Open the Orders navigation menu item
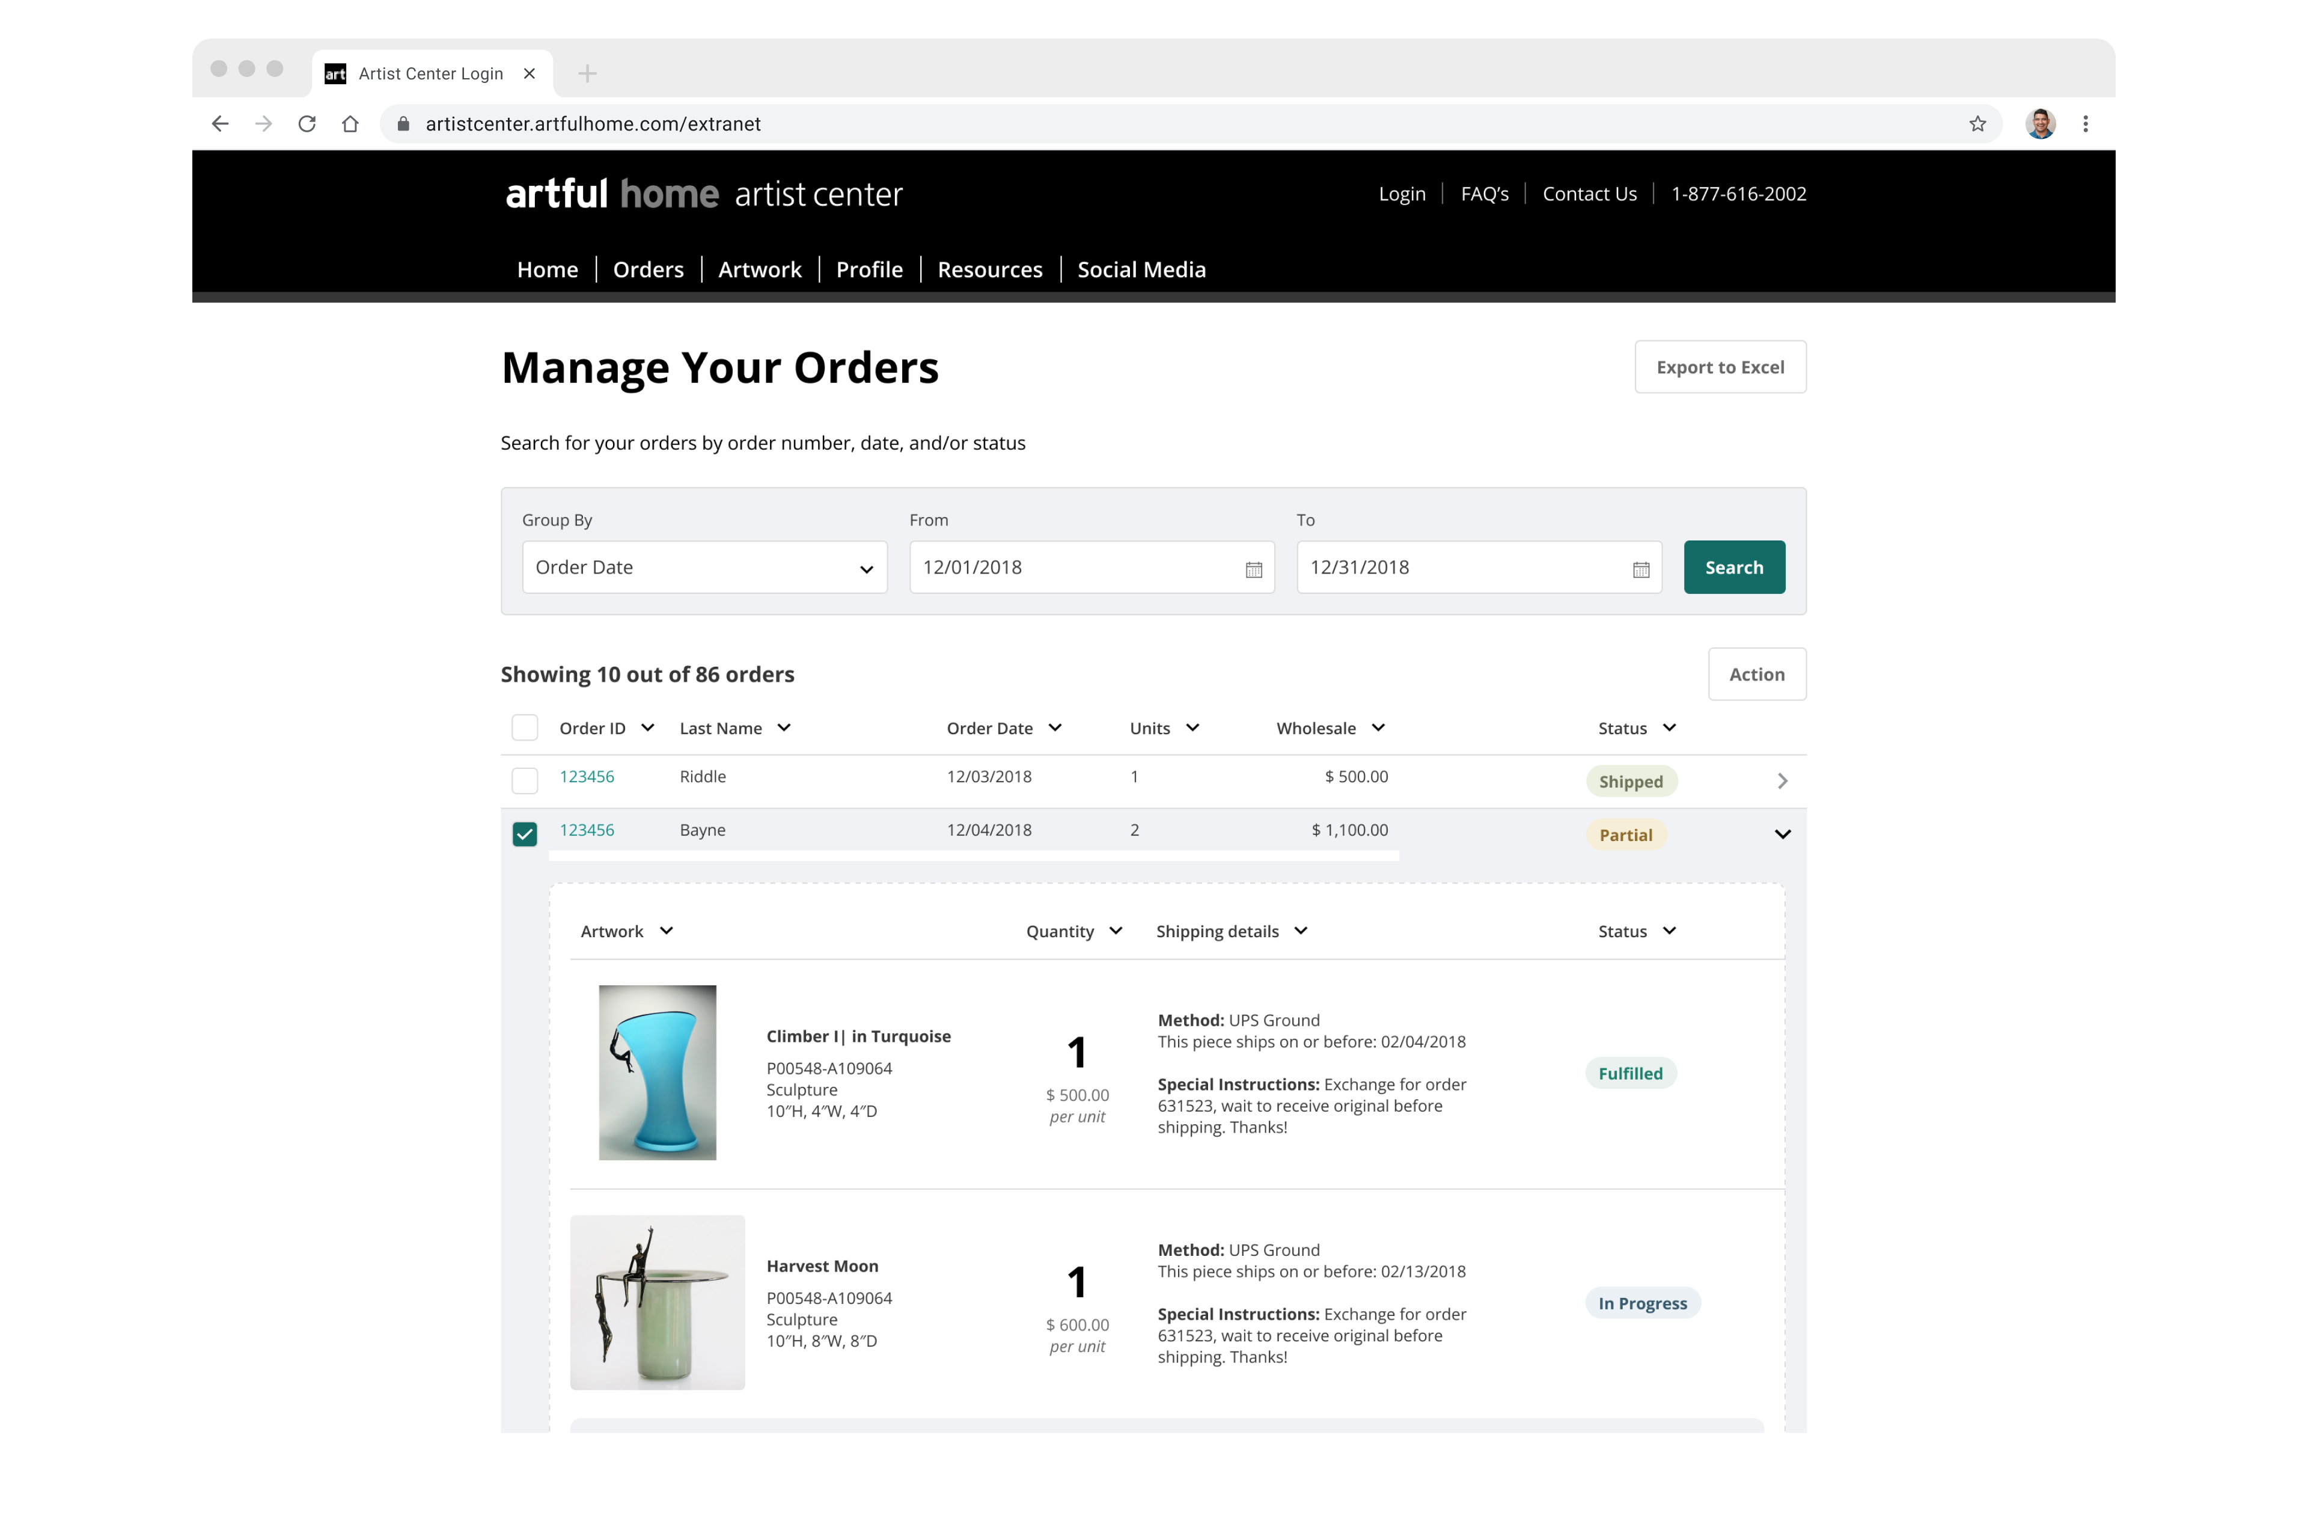This screenshot has height=1539, width=2308. 648,270
